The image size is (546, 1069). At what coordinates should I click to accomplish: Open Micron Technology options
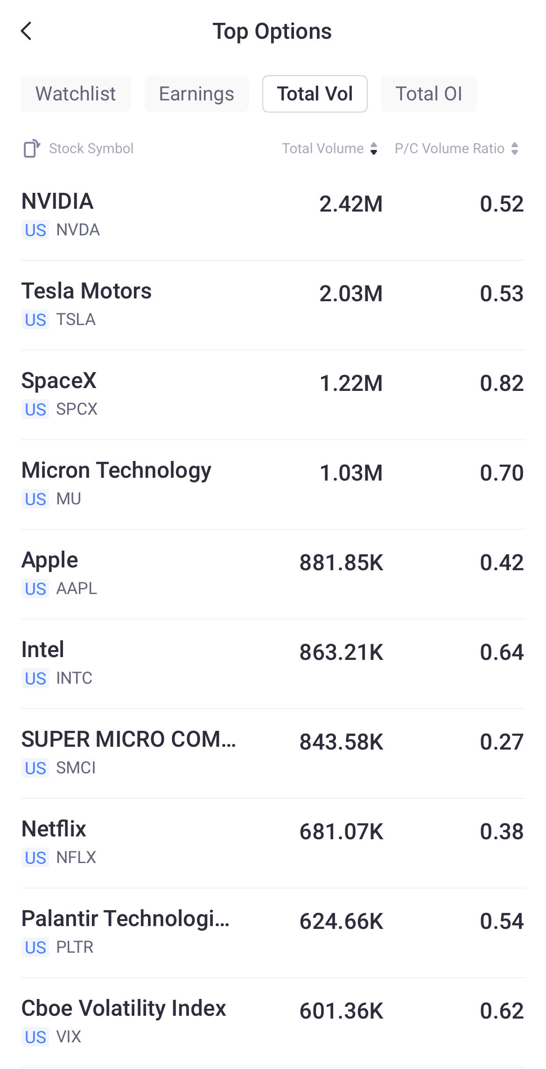273,485
